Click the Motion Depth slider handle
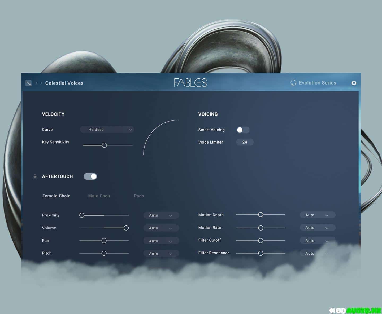 pyautogui.click(x=261, y=215)
